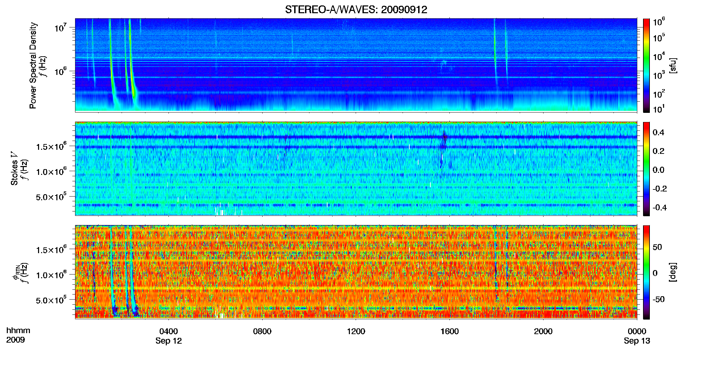This screenshot has height=366, width=712.
Task: Click the Power Spectral Density axis label
Action: (x=33, y=65)
